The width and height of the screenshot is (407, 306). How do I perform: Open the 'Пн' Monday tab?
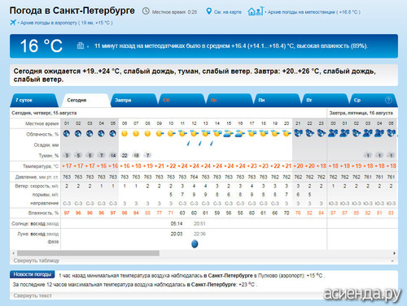277,100
